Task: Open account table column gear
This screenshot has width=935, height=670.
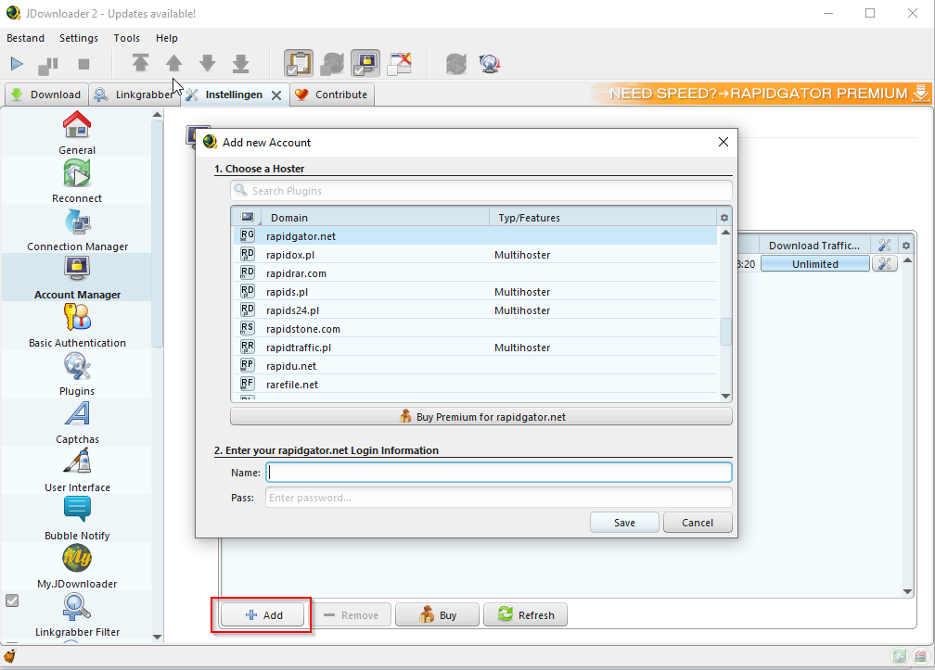Action: (906, 246)
